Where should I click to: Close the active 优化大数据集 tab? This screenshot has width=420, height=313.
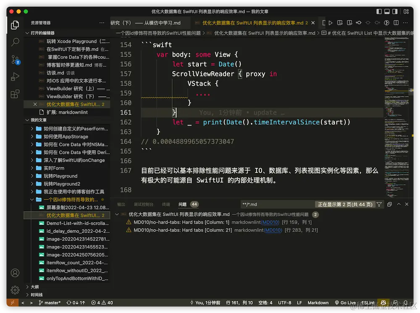(x=313, y=23)
